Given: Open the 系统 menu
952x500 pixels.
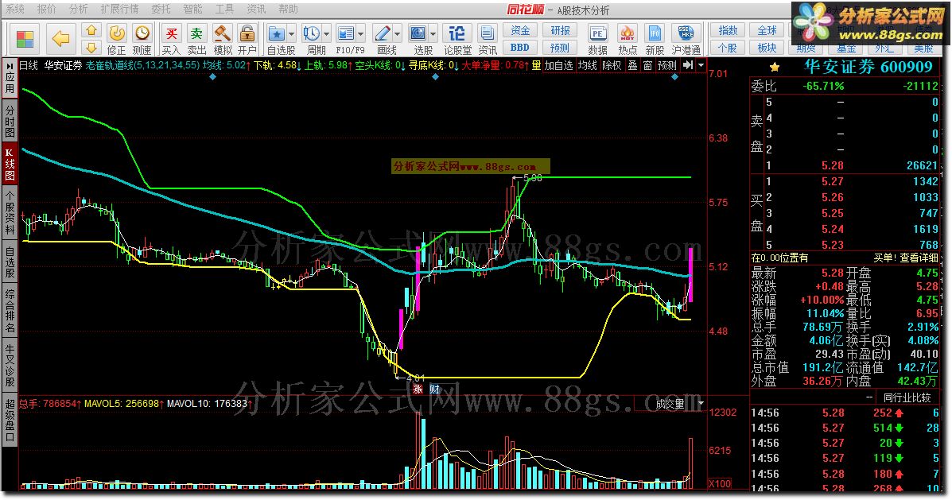Looking at the screenshot, I should pyautogui.click(x=15, y=9).
